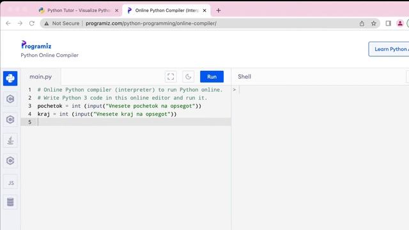
Task: Open a new browser tab
Action: [x=219, y=10]
